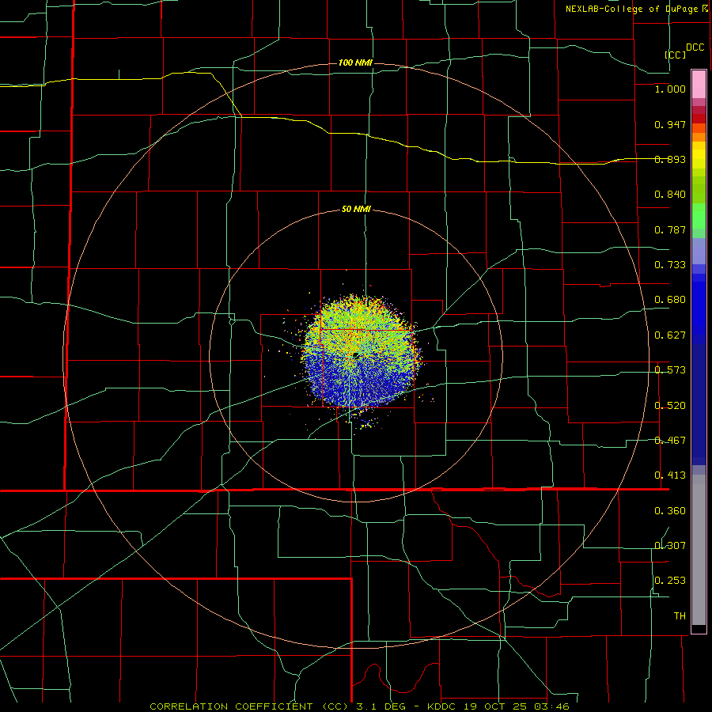Select the 0.307 scale value

(670, 545)
